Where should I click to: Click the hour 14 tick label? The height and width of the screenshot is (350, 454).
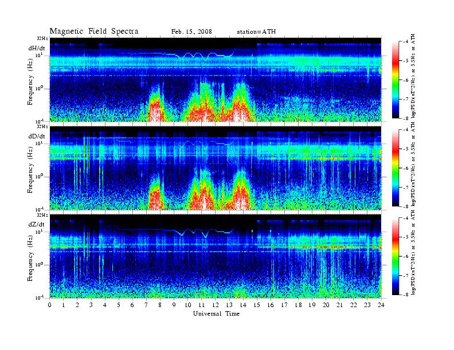(243, 305)
